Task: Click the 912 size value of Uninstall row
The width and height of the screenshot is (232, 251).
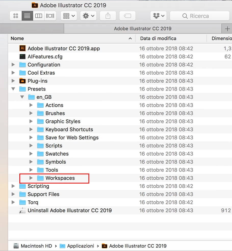Action: [x=226, y=210]
